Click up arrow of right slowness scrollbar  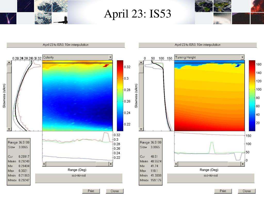coord(141,62)
